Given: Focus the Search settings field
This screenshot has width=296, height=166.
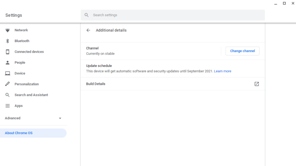Looking at the screenshot, I should coord(173,15).
